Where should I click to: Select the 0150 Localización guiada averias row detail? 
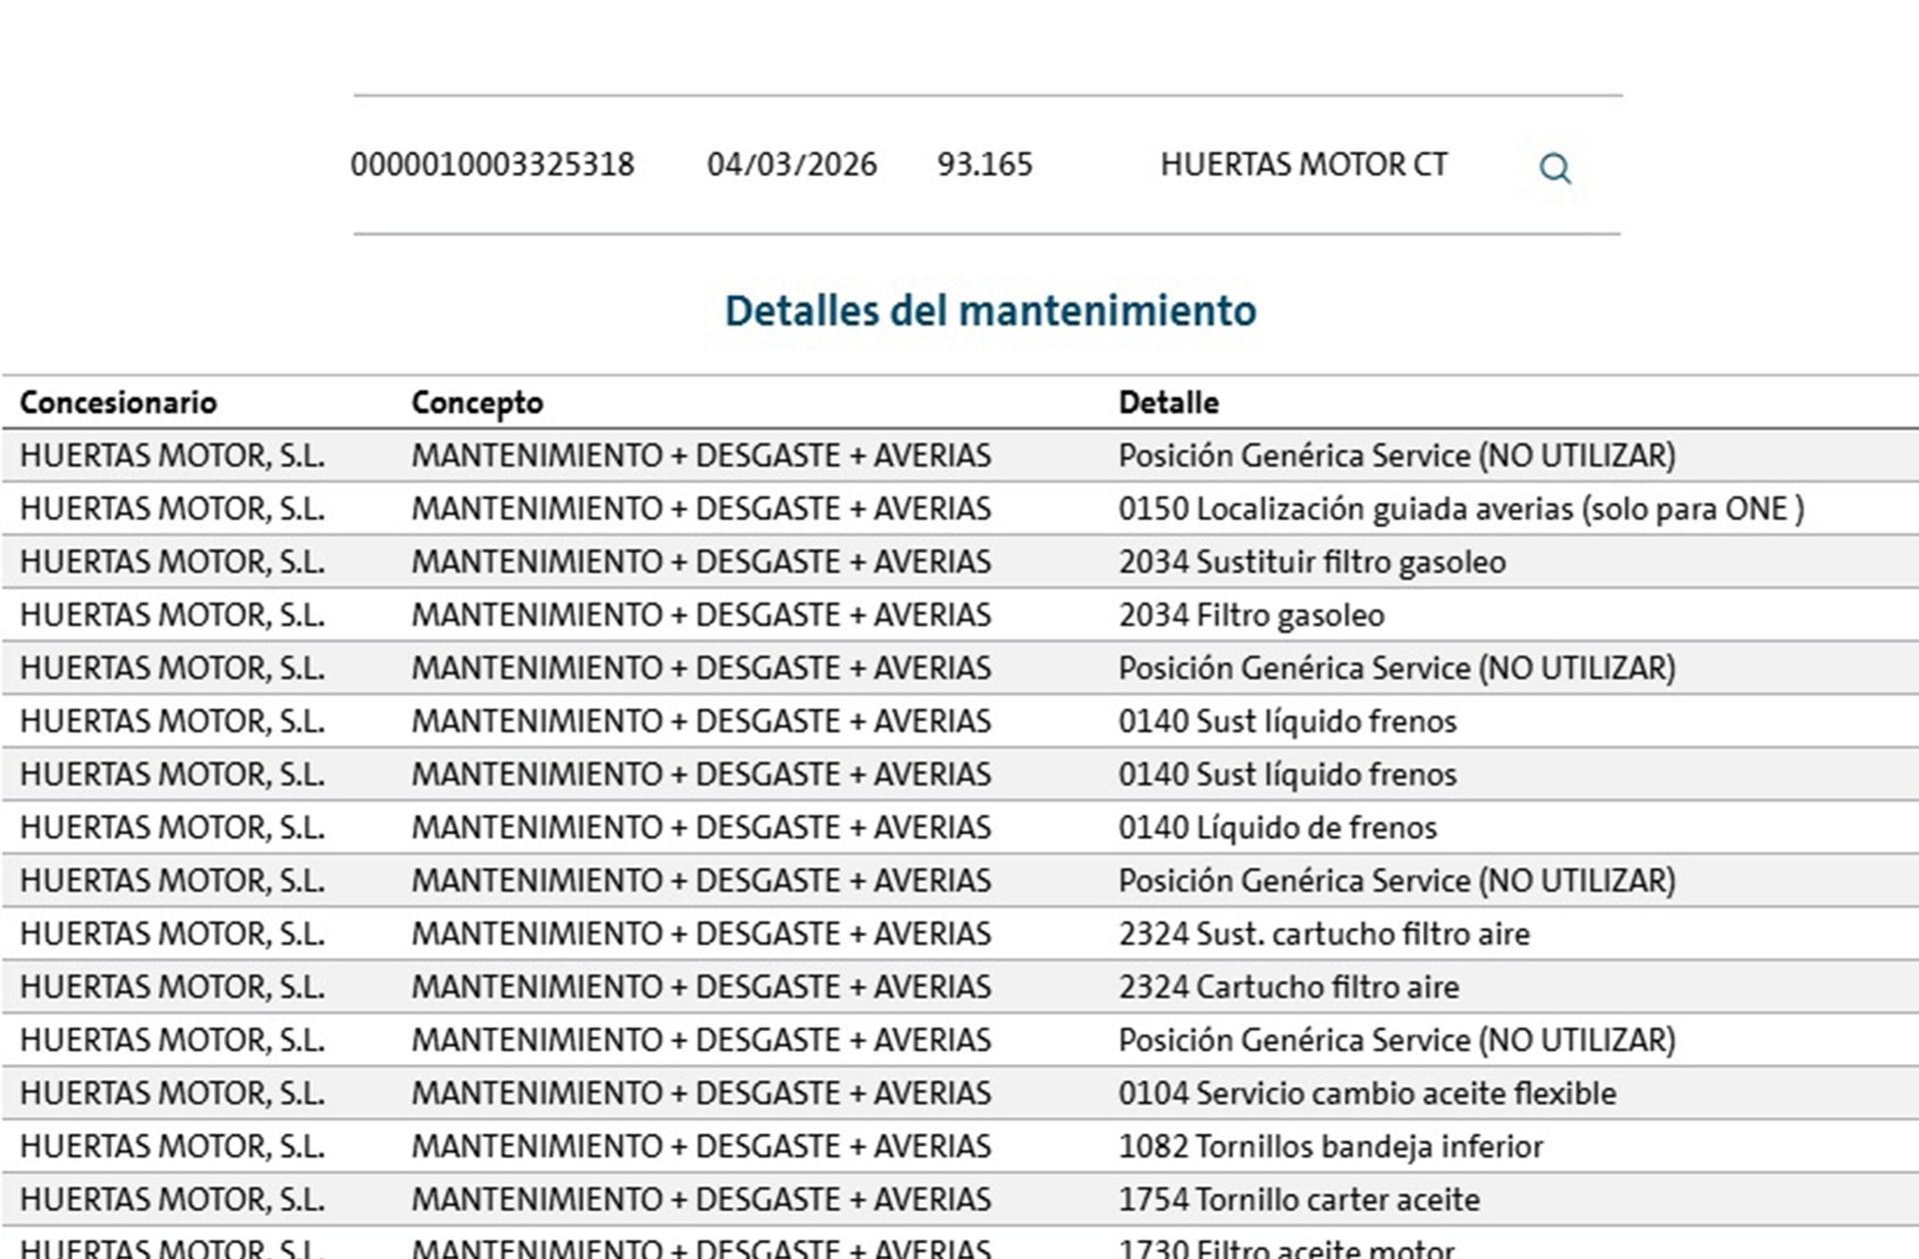pyautogui.click(x=1461, y=509)
